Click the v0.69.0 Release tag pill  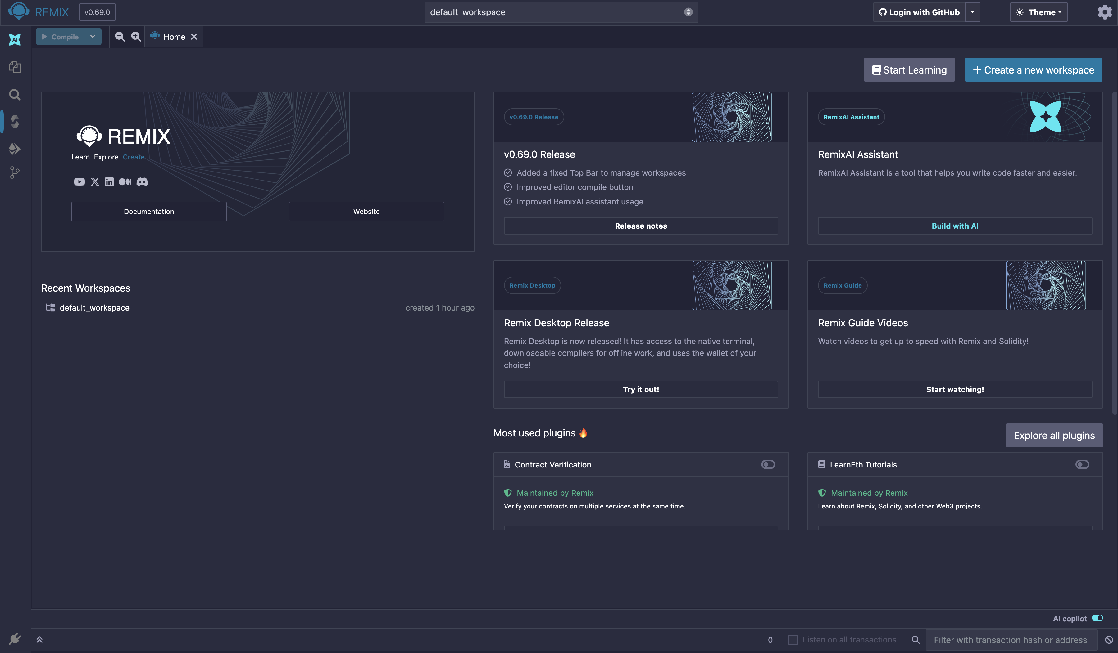coord(534,117)
